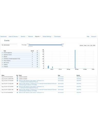
Task: Export events with the CSV button
Action: tap(91, 45)
